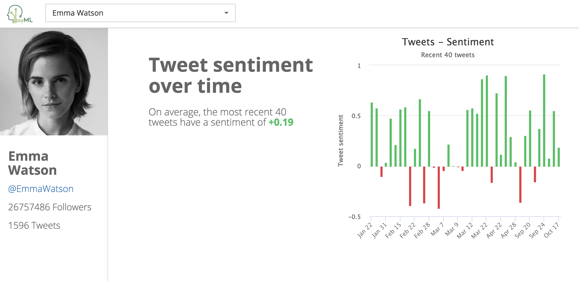The width and height of the screenshot is (579, 281).
Task: Click the green +0.19 sentiment value
Action: coord(281,122)
